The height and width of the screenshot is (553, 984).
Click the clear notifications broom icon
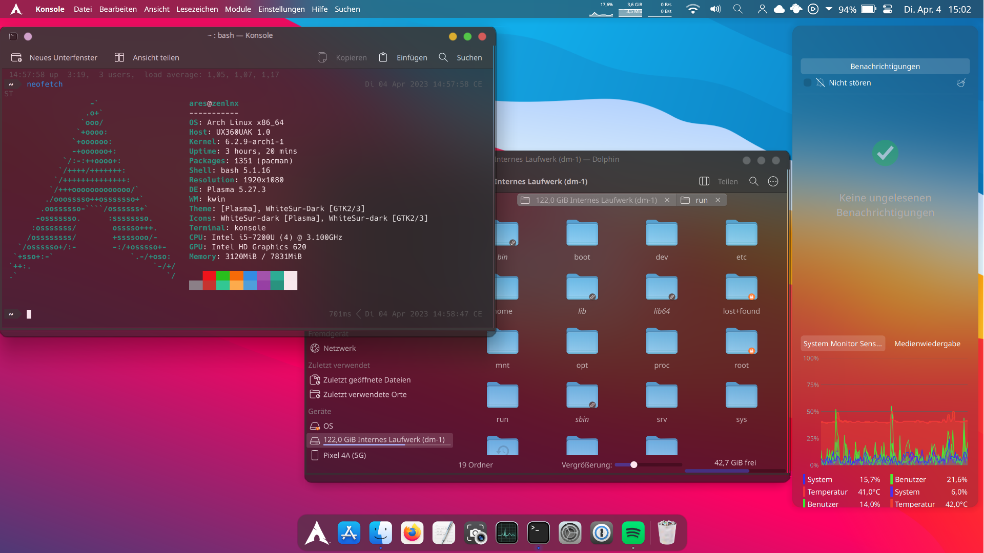point(961,82)
